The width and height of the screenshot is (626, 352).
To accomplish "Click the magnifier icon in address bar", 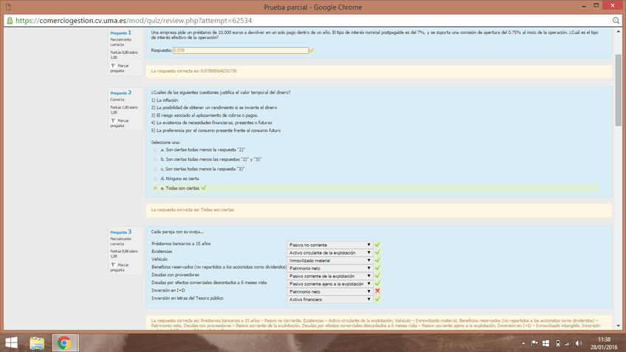I will coord(616,21).
